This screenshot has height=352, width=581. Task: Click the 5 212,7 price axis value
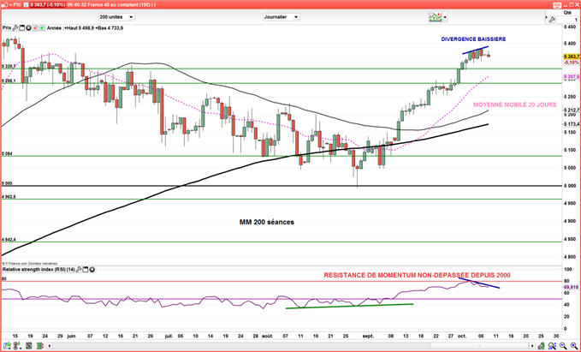tap(572, 110)
